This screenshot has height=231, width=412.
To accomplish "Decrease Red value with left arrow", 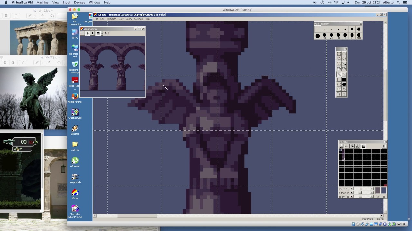I will [352, 189].
